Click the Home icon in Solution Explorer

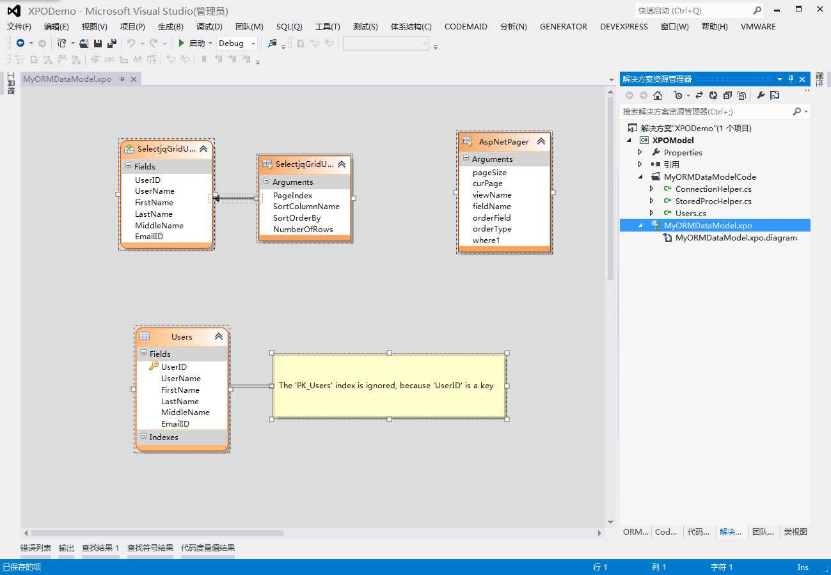tap(658, 95)
